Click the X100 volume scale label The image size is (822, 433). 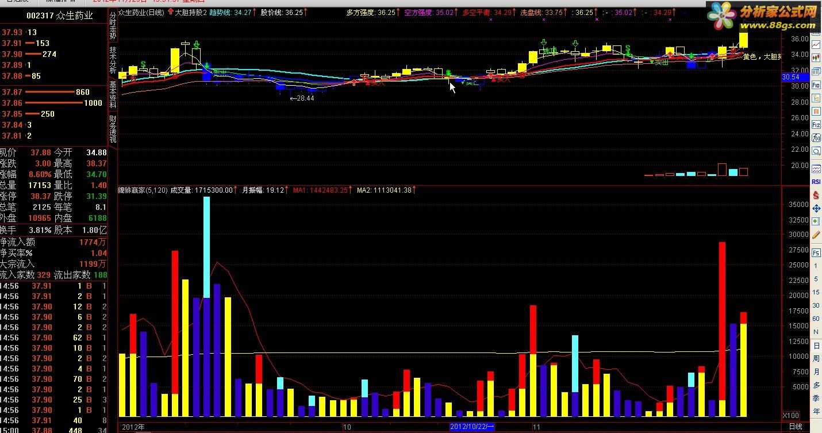click(x=791, y=415)
